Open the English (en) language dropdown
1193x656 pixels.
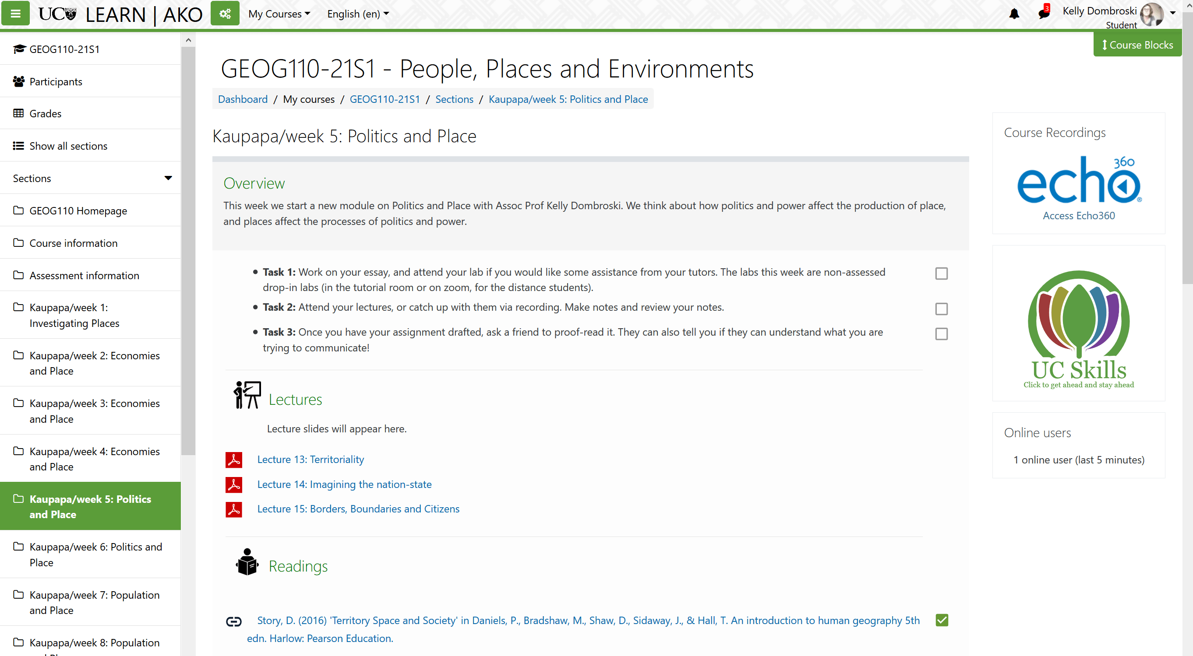click(357, 14)
